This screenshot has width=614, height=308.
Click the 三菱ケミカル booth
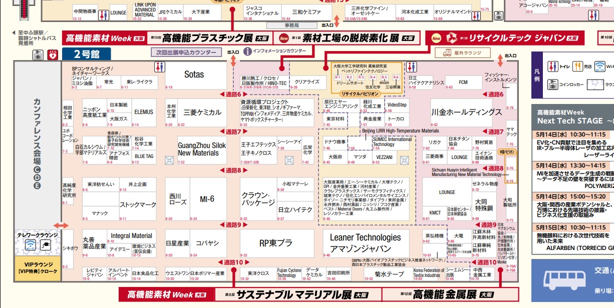201,112
